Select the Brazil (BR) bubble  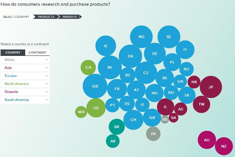point(117,127)
